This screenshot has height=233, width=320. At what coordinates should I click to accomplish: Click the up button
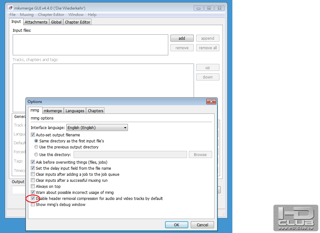(208, 68)
